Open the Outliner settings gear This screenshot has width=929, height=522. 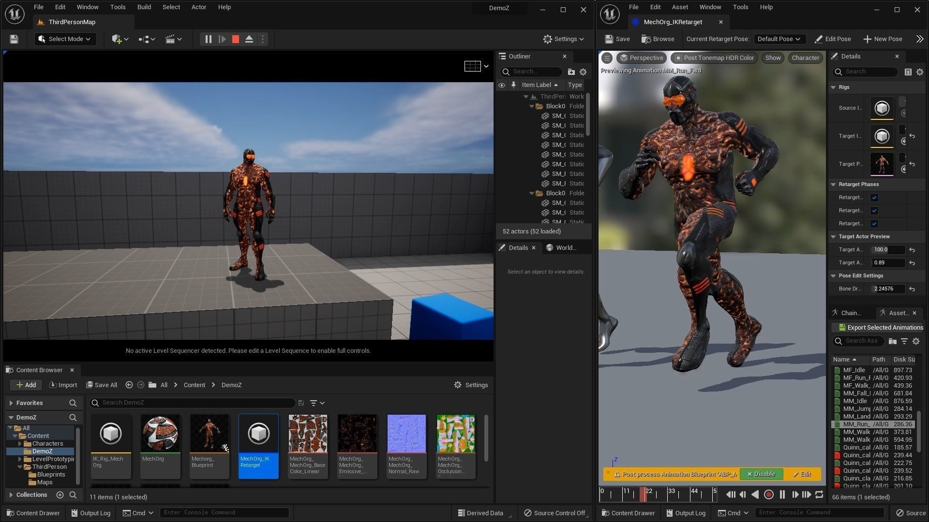pyautogui.click(x=583, y=72)
